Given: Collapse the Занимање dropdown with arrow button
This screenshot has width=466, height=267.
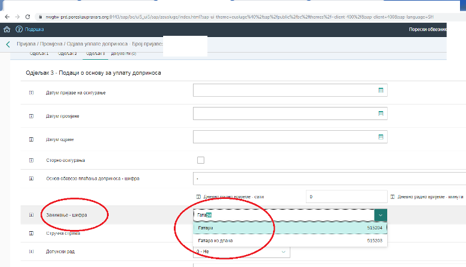Looking at the screenshot, I should (380, 215).
